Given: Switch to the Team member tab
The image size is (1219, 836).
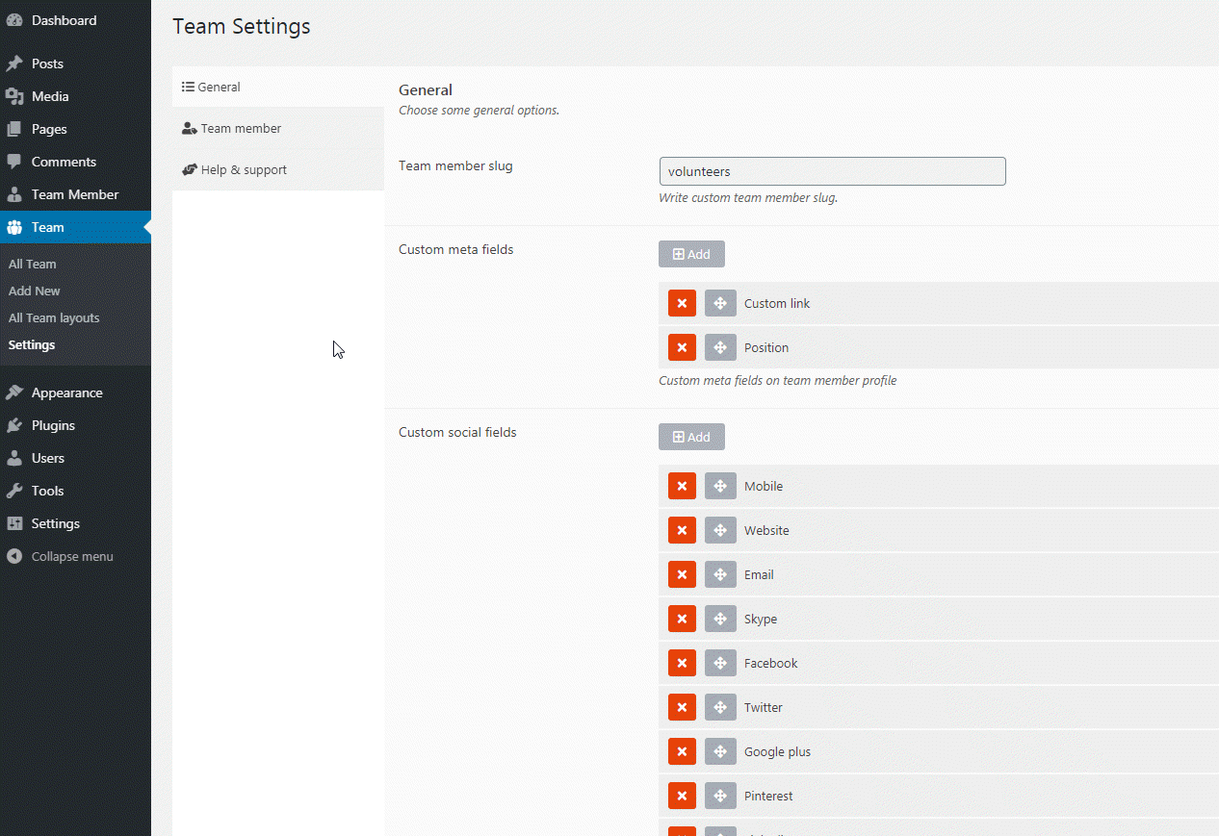Looking at the screenshot, I should (x=241, y=128).
